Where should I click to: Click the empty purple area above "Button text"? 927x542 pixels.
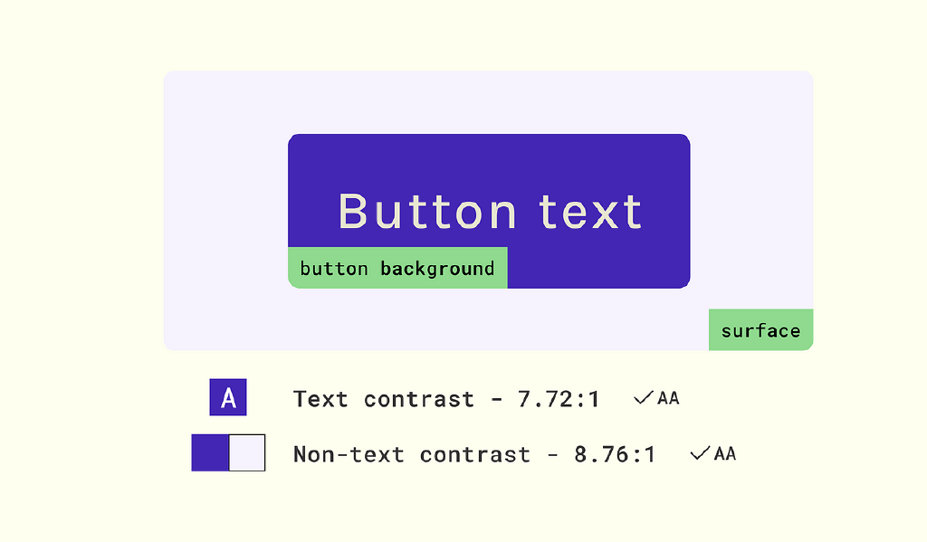point(489,158)
